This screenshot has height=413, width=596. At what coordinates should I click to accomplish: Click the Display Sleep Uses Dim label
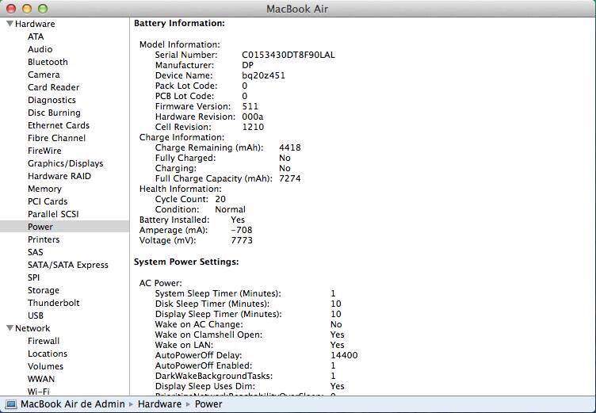pyautogui.click(x=205, y=386)
